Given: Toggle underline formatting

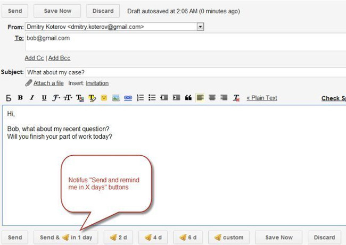Looking at the screenshot, I should pos(44,98).
